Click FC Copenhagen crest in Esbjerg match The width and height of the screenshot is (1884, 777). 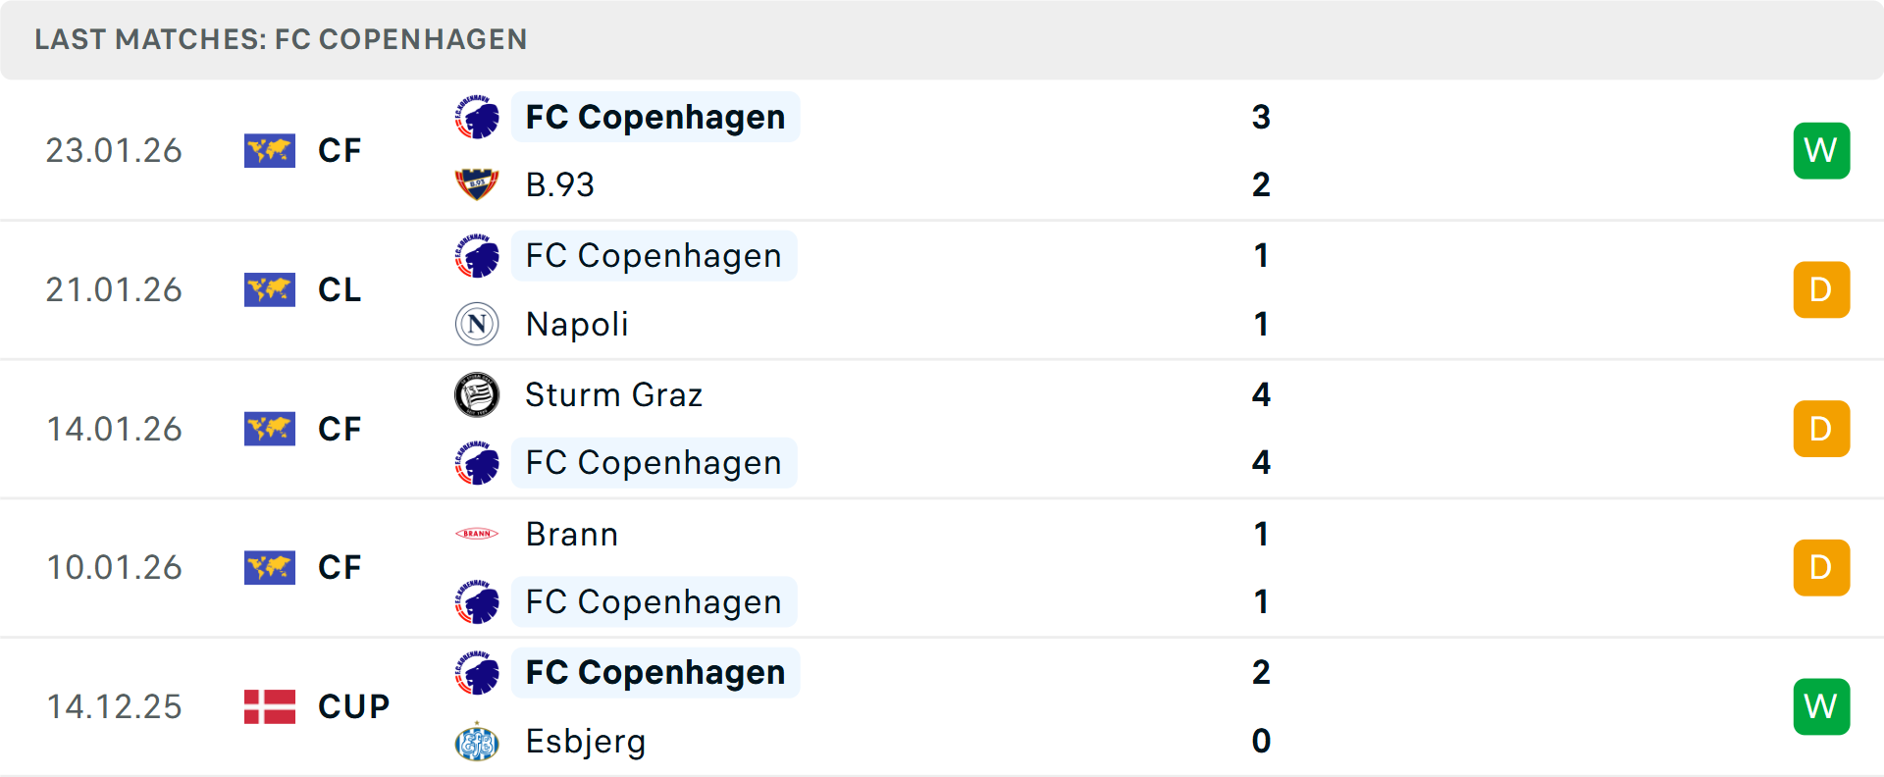point(477,673)
